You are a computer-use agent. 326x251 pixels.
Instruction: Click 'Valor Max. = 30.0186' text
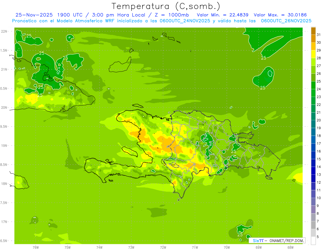[280, 15]
